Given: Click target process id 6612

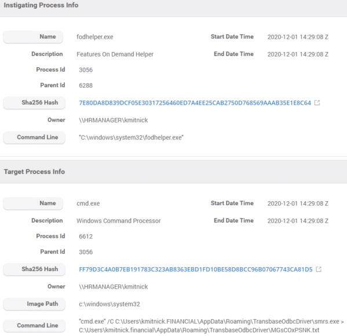Looking at the screenshot, I should (x=86, y=237).
